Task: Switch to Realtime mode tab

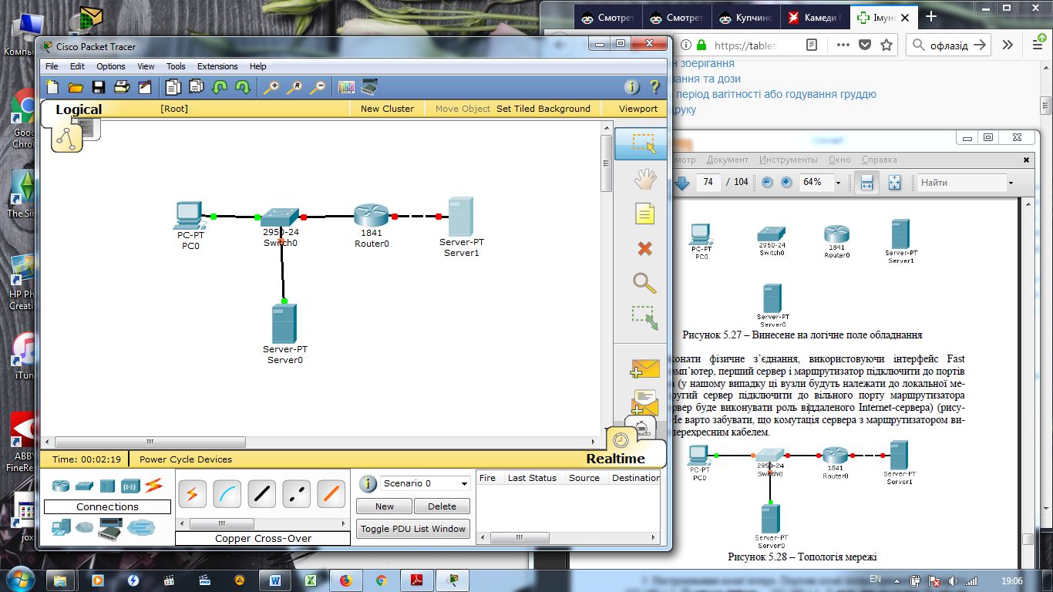Action: pos(615,459)
